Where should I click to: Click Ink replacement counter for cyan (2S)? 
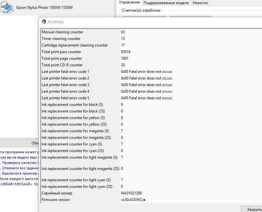point(73,151)
